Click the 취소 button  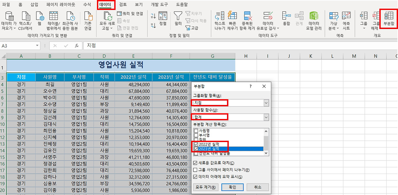257,187
